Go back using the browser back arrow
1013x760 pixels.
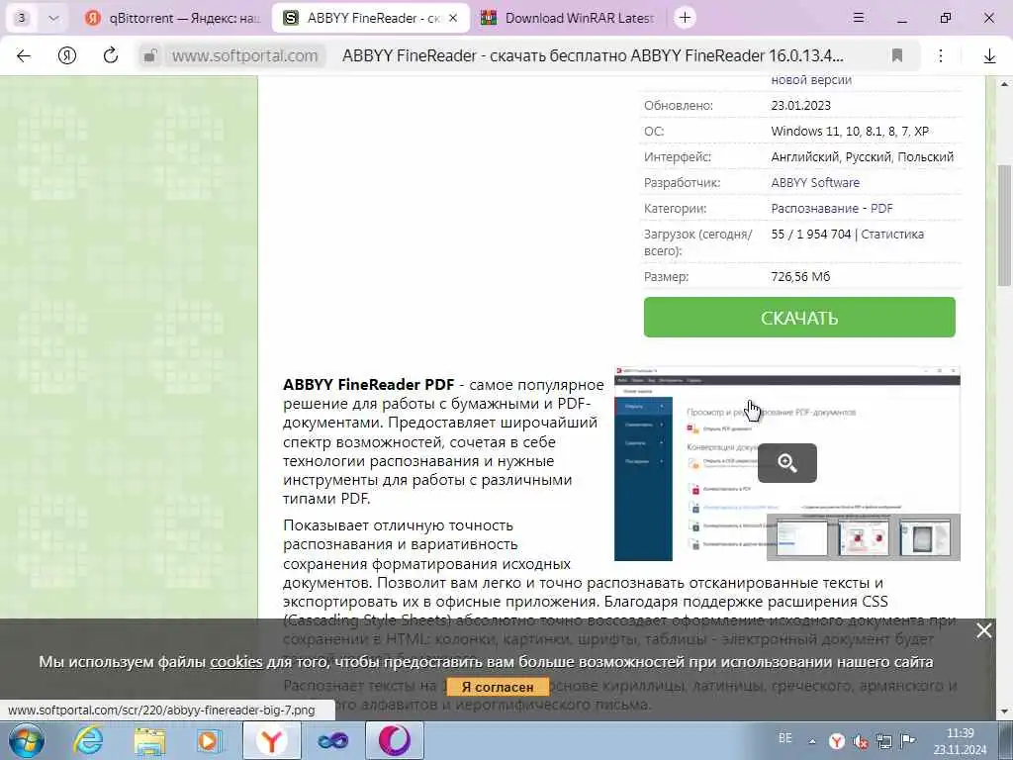[24, 56]
